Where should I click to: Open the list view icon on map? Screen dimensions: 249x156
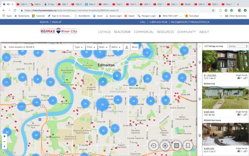(176, 145)
